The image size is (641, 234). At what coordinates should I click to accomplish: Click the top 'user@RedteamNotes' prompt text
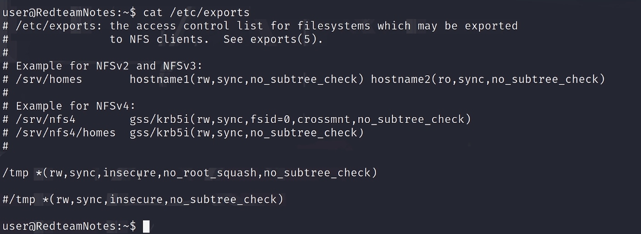click(59, 12)
